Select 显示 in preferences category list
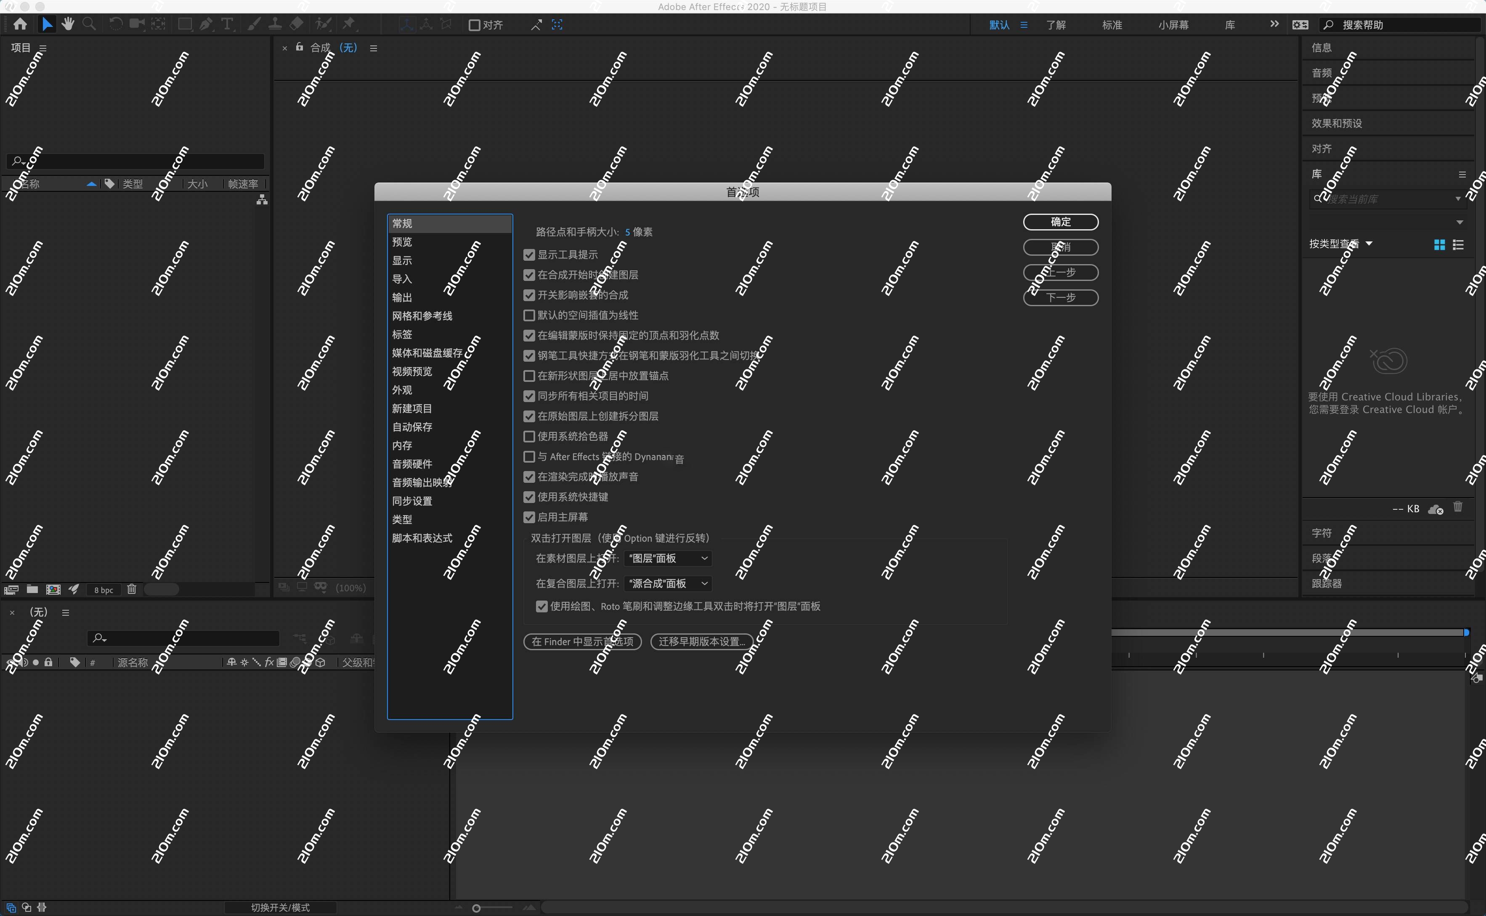This screenshot has width=1486, height=916. click(x=450, y=260)
